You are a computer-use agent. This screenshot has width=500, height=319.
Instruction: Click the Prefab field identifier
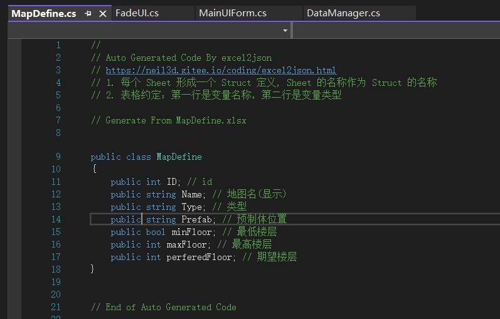[x=197, y=219]
